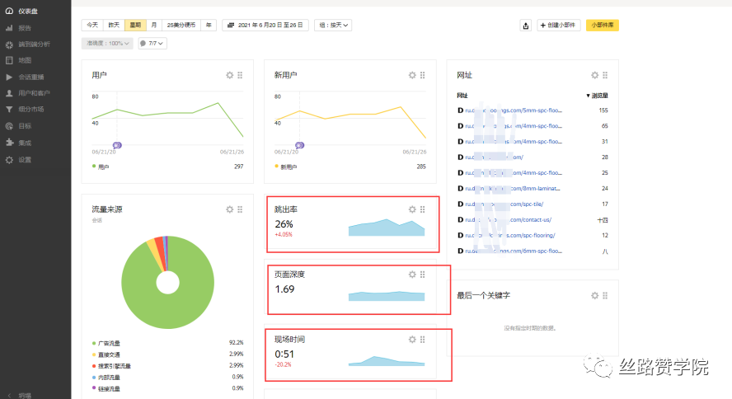732x399 pixels.
Task: Open gear settings of 现场时间 widget
Action: [x=412, y=340]
